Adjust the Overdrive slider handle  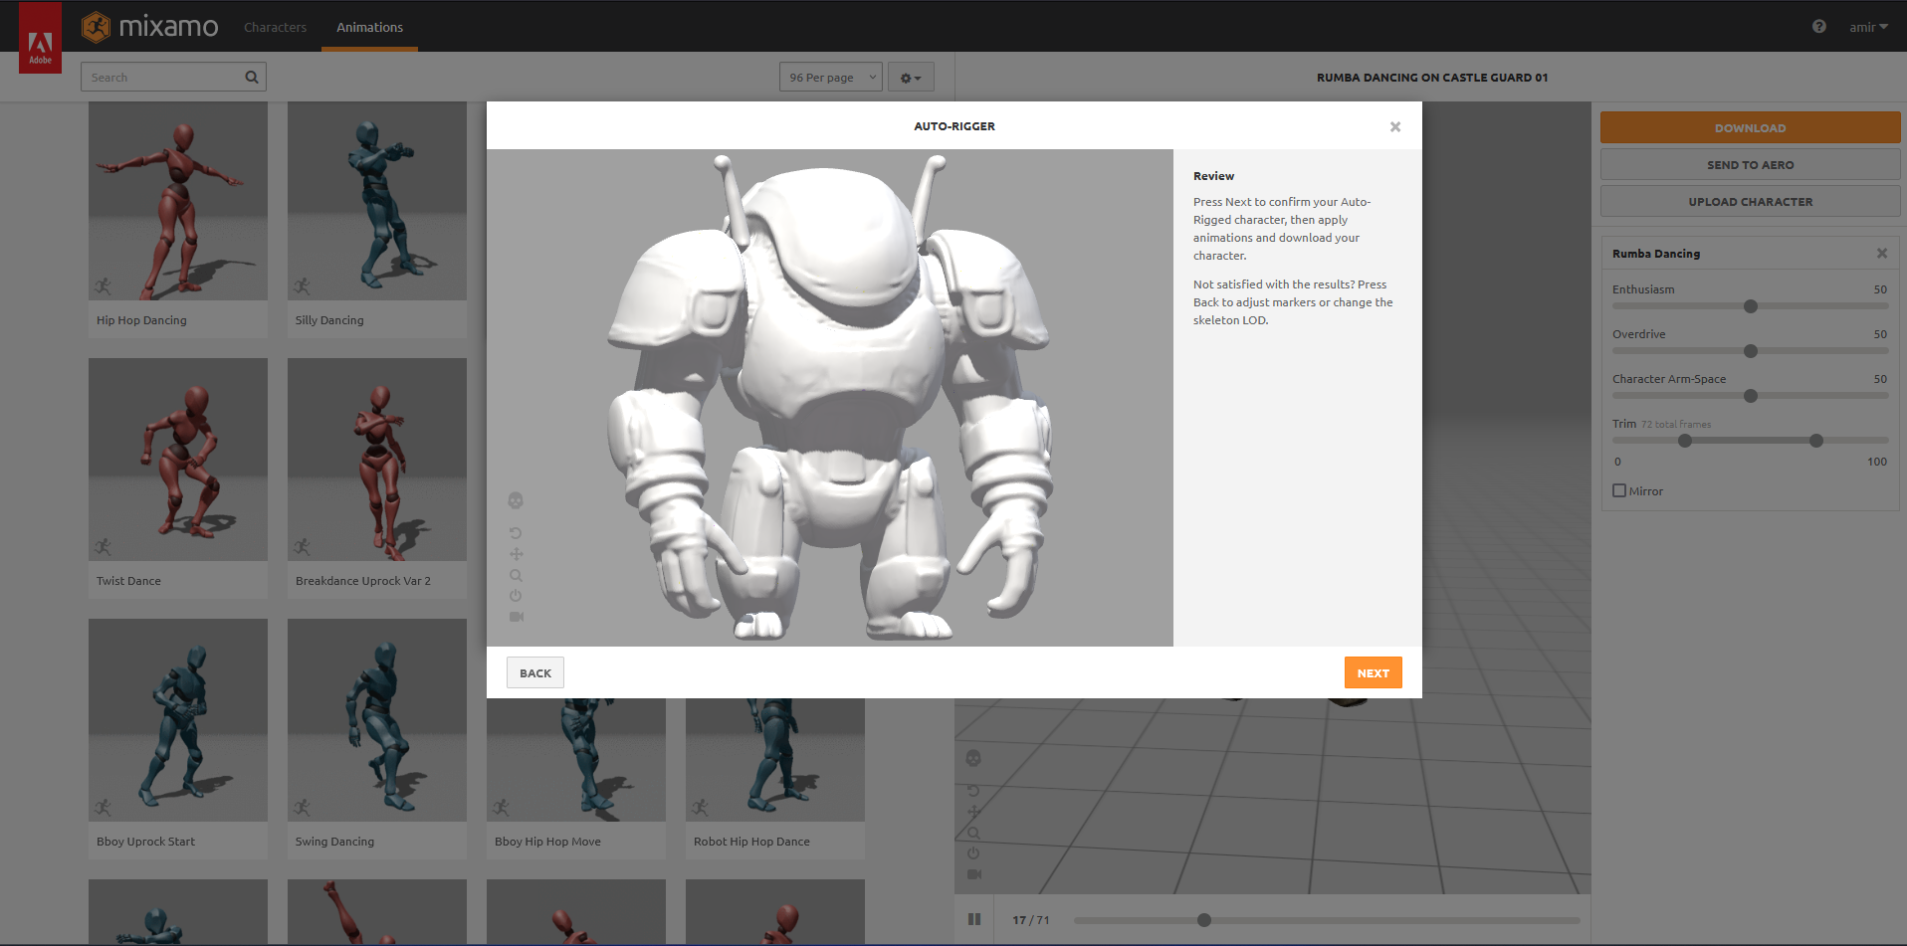point(1751,351)
